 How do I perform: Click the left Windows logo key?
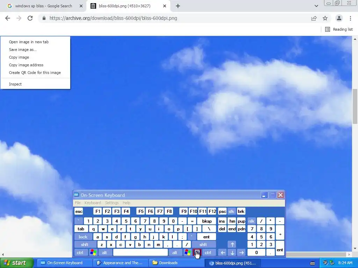pos(93,253)
